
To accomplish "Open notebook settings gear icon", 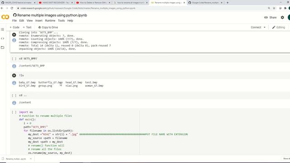I will point(282,17).
